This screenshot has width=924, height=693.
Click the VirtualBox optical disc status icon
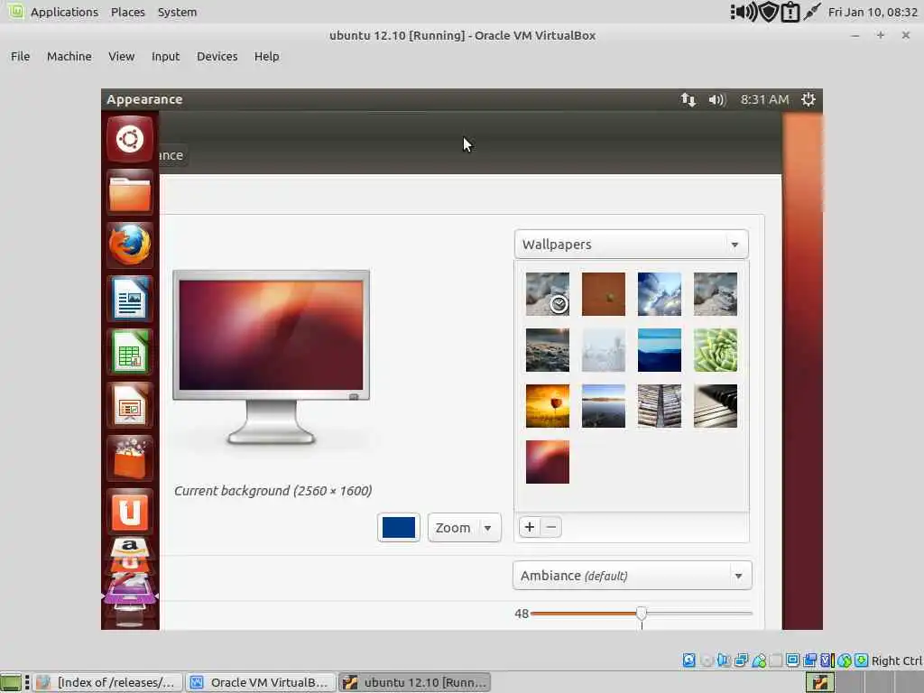pyautogui.click(x=707, y=661)
